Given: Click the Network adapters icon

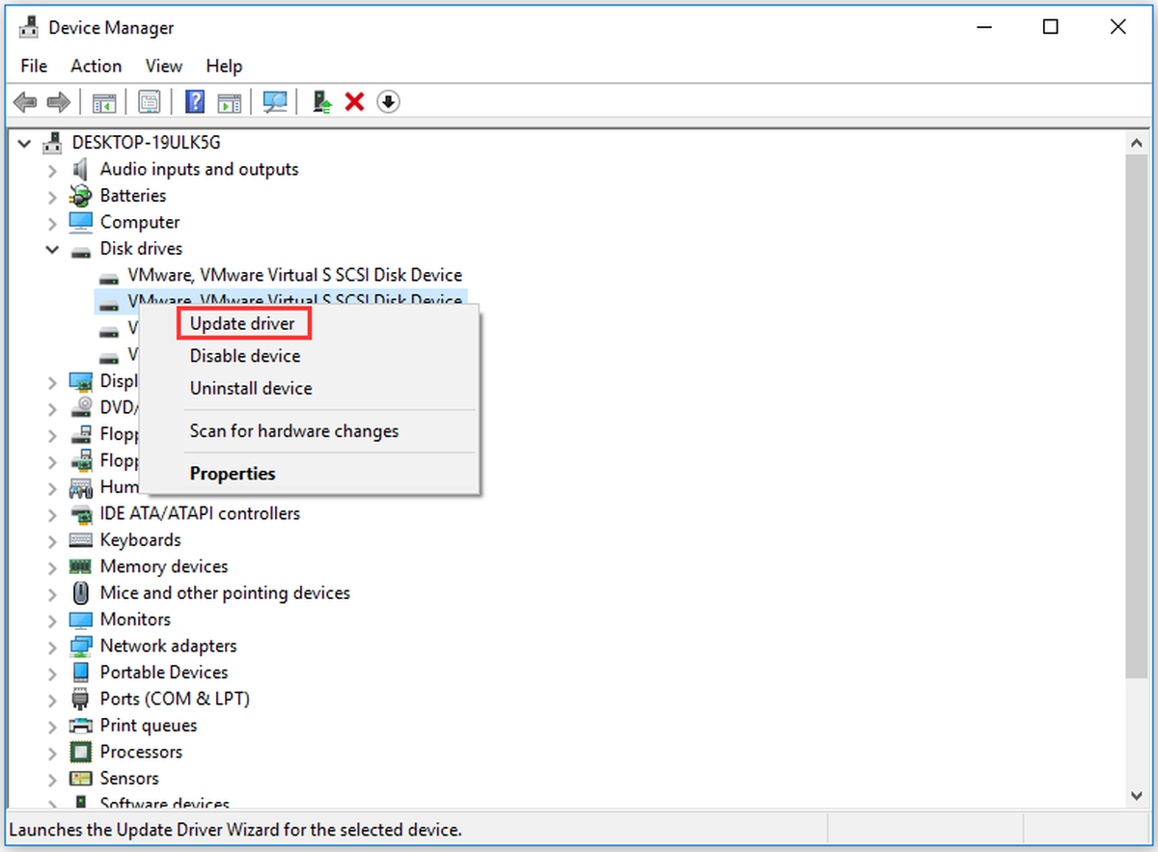Looking at the screenshot, I should click(81, 646).
